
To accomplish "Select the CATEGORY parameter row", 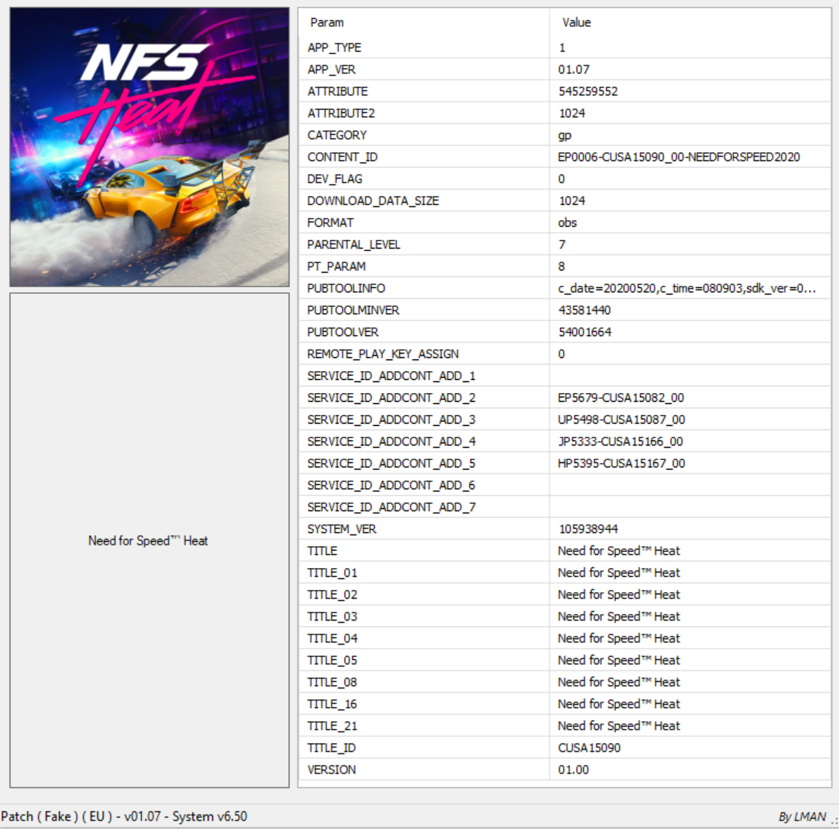I will (x=337, y=135).
